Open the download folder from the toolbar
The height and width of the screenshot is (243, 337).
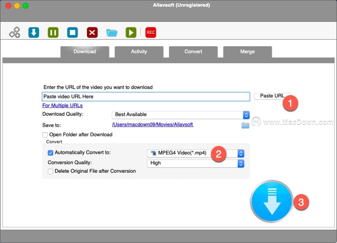112,33
